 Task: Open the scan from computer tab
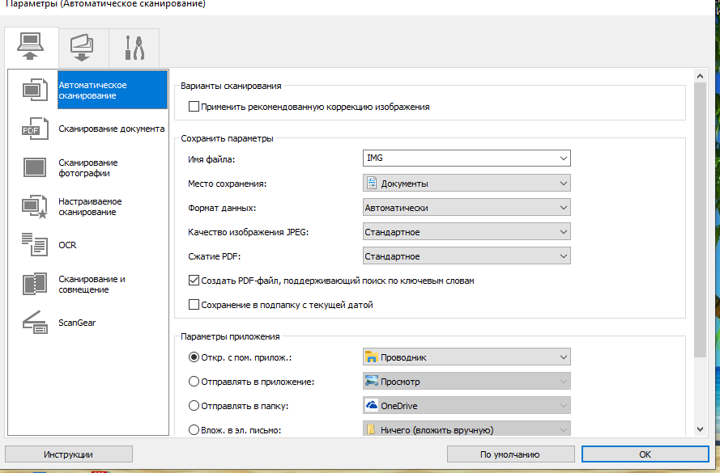(x=32, y=47)
